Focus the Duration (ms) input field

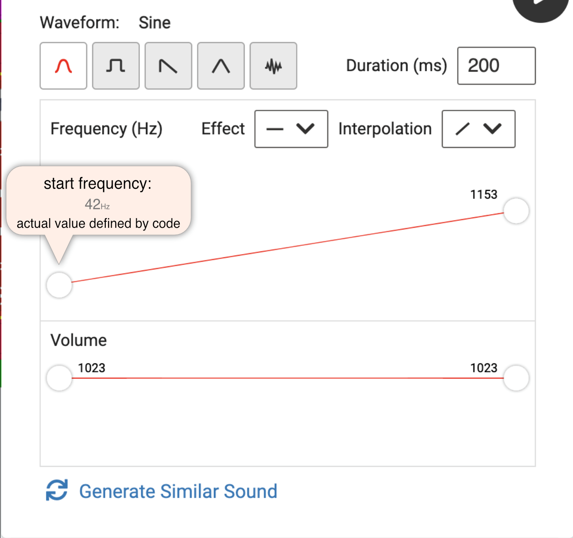tap(496, 66)
